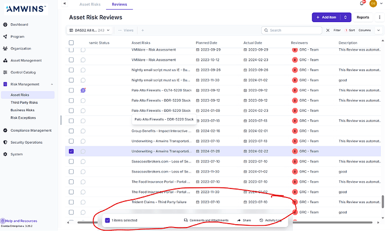Switch to the Asset Risks tab

click(90, 4)
